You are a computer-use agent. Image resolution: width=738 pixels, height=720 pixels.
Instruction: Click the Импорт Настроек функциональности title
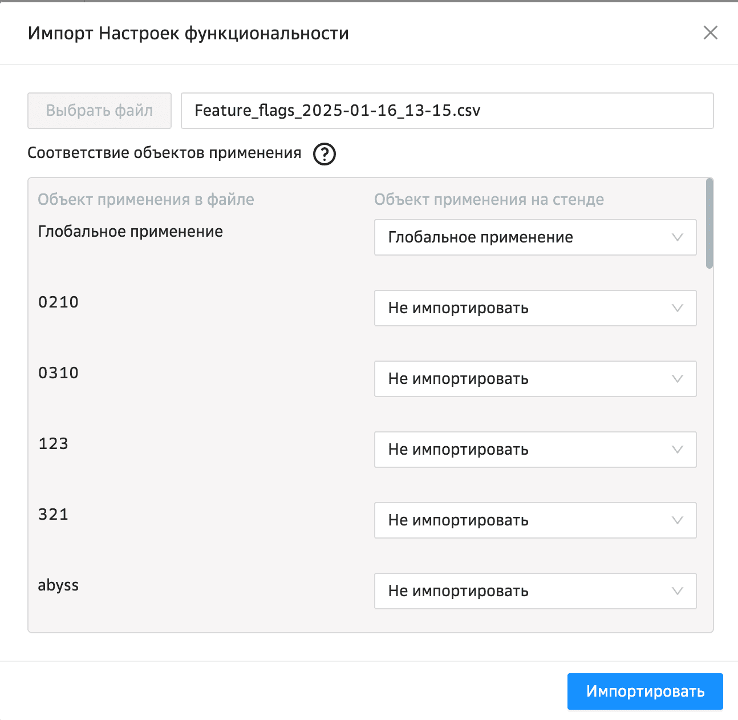coord(188,34)
